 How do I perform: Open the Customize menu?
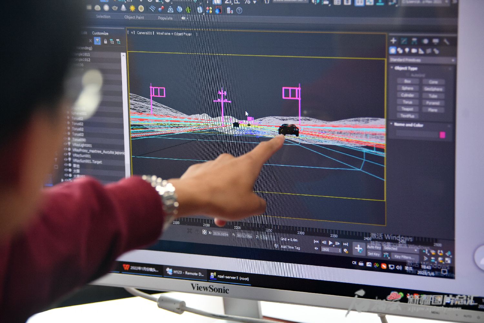click(x=100, y=33)
